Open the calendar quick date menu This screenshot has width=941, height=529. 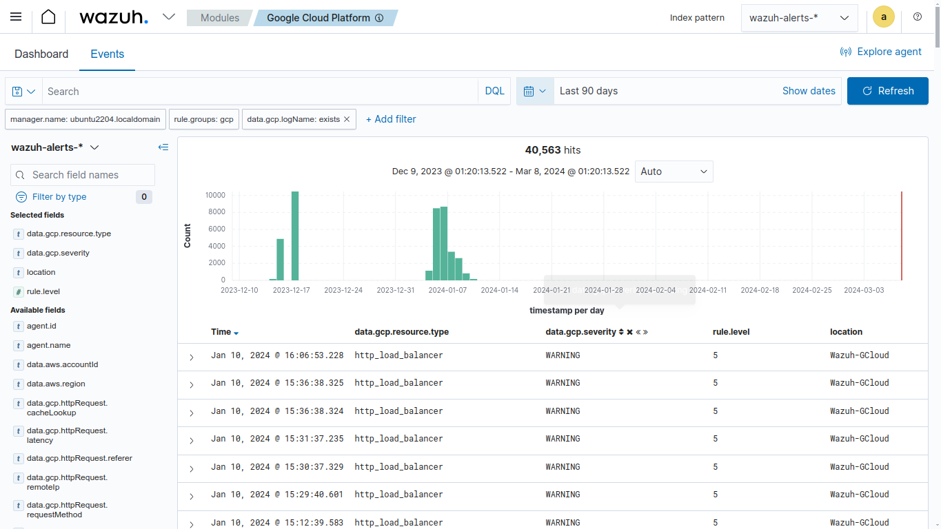click(x=535, y=91)
